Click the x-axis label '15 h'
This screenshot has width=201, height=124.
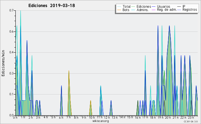click(130, 117)
